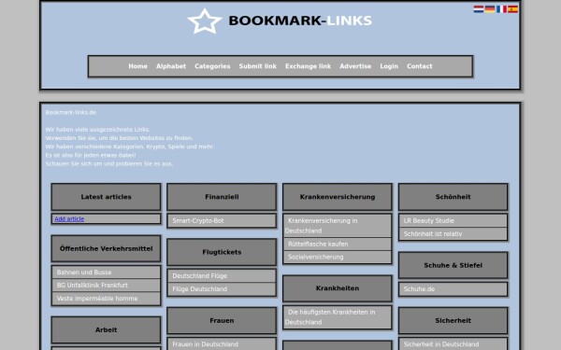
Task: Click the Öffentliche Verkehrsmittel category header
Action: (x=106, y=248)
